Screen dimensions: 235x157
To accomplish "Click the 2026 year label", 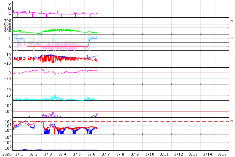I will pyautogui.click(x=7, y=154).
